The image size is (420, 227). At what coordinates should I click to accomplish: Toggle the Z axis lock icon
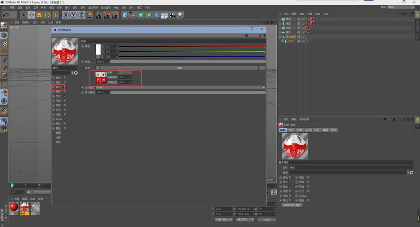(80, 15)
